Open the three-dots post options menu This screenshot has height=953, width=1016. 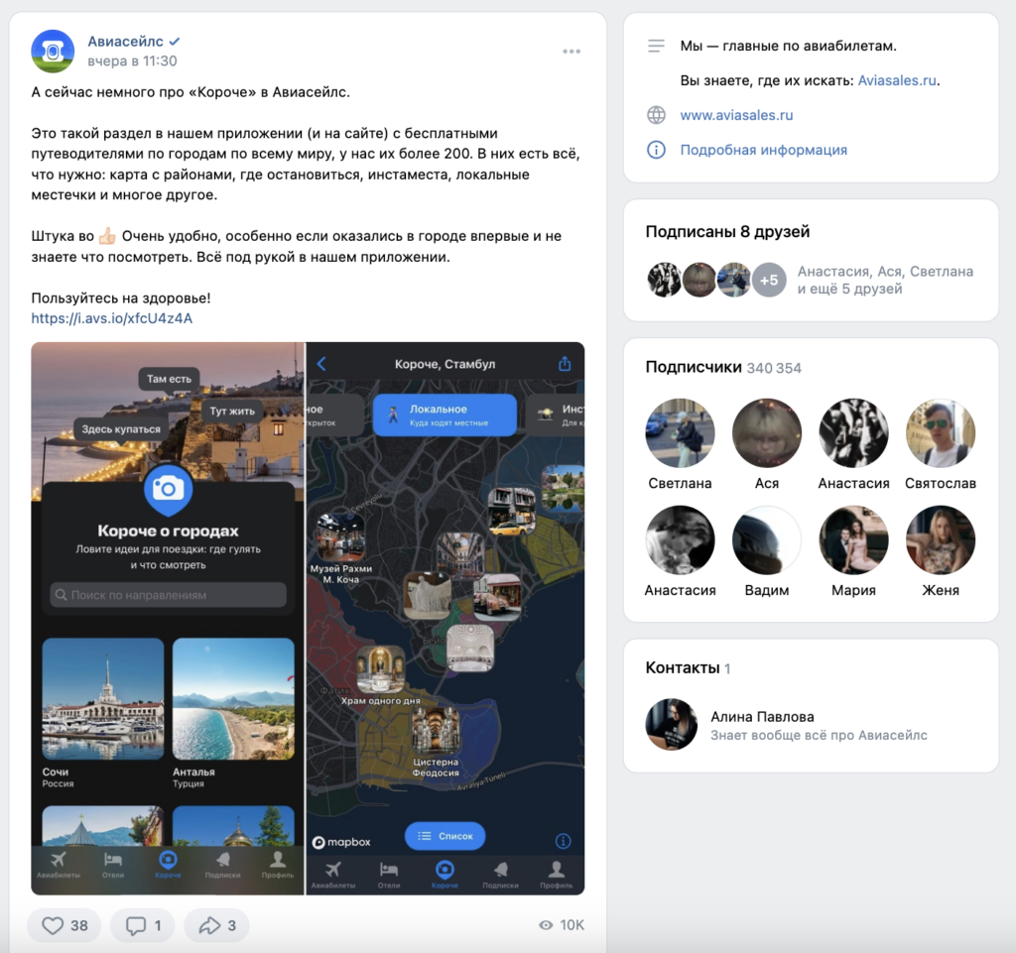pos(571,52)
